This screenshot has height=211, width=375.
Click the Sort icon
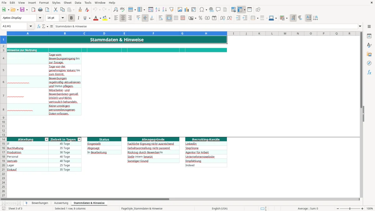coord(151,10)
